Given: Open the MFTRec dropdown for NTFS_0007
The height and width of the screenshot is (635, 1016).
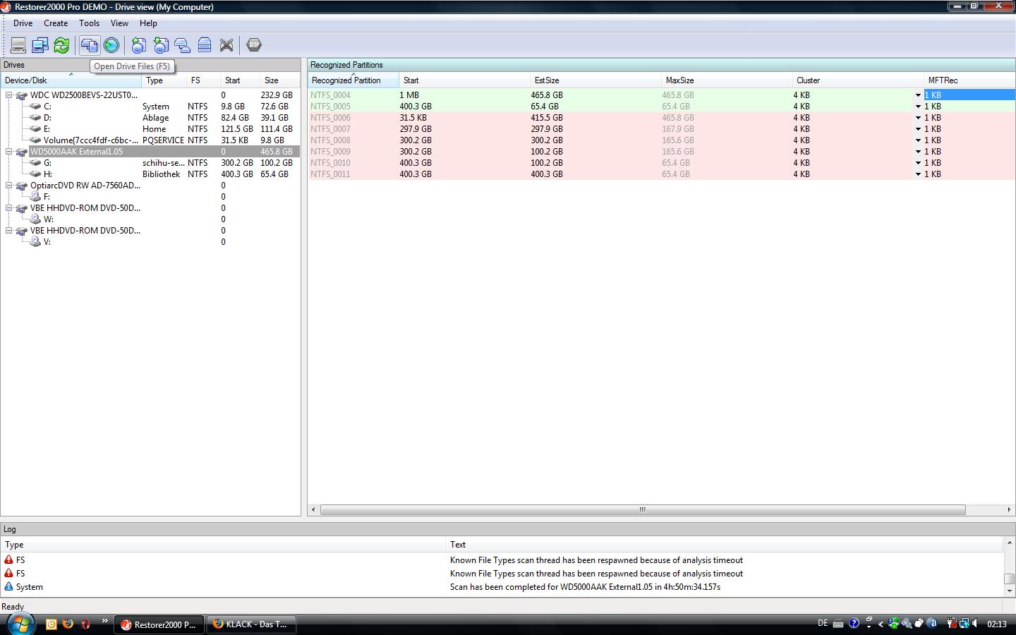Looking at the screenshot, I should [x=918, y=129].
